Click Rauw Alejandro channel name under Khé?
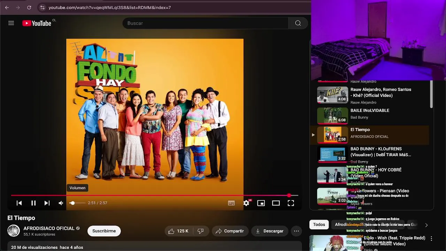 click(363, 102)
